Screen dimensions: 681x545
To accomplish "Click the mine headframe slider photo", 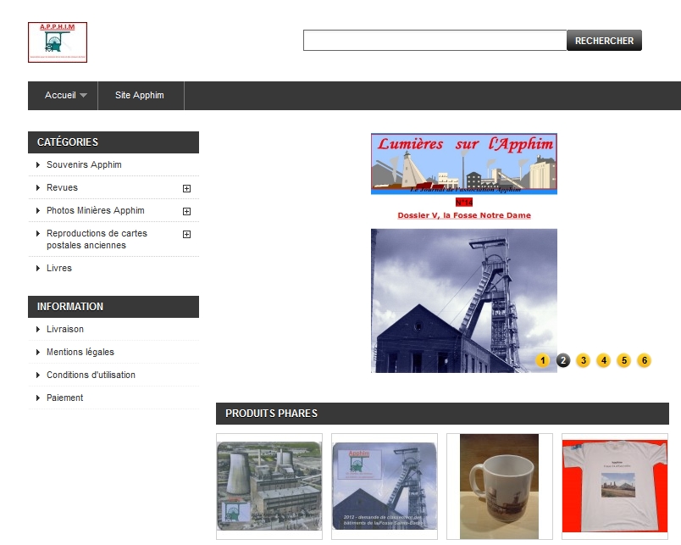I will (x=464, y=301).
